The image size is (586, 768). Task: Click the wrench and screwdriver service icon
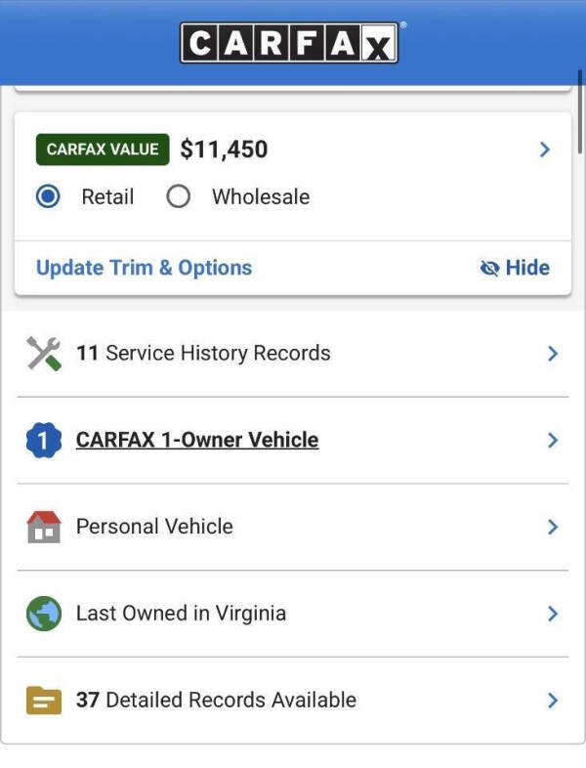coord(44,353)
